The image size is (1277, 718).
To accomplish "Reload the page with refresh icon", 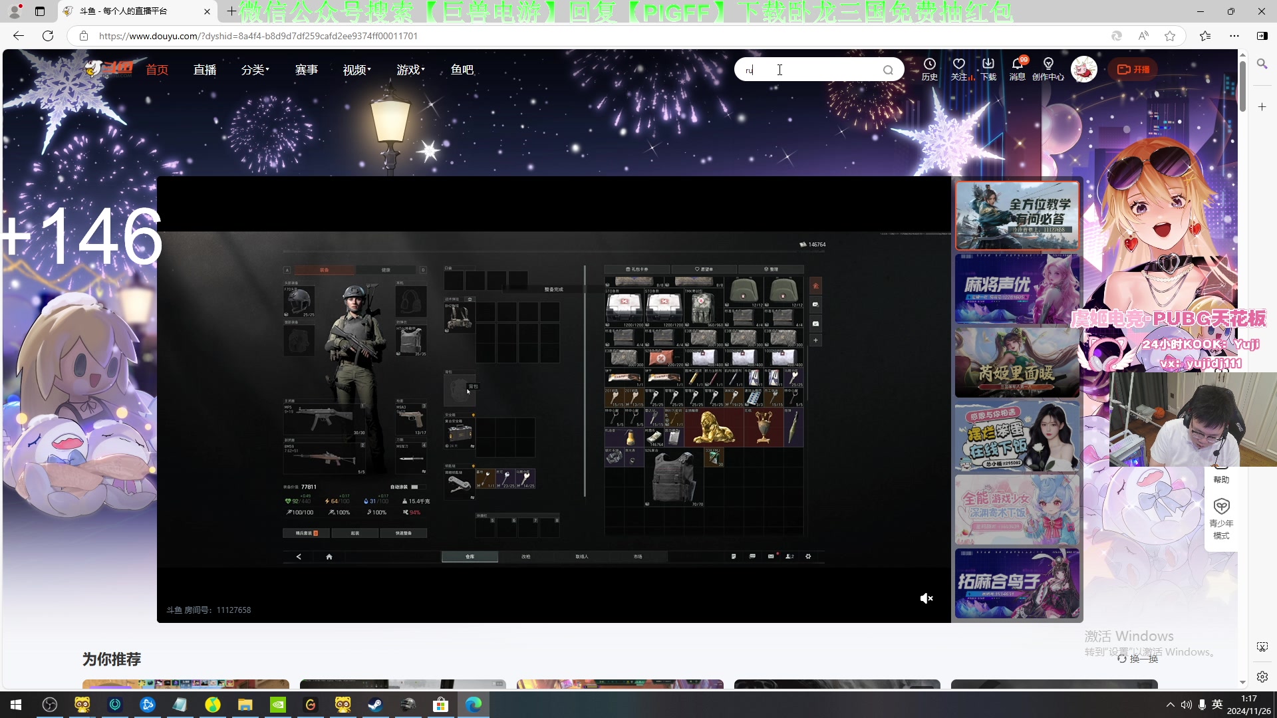I will coord(48,36).
